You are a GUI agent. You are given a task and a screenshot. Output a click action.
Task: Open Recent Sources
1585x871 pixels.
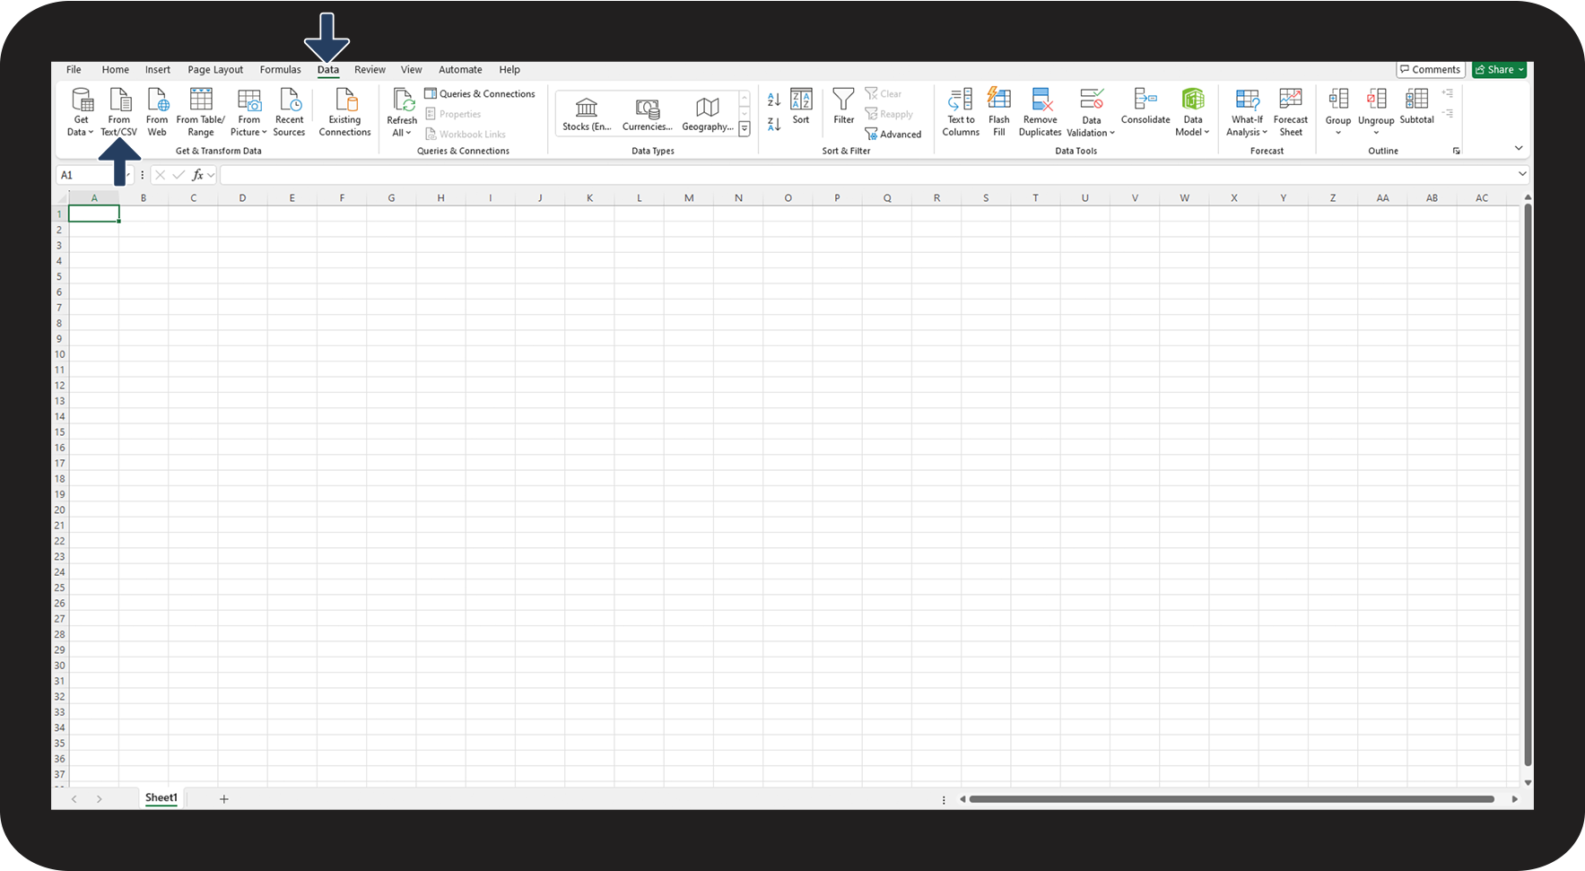click(x=290, y=112)
